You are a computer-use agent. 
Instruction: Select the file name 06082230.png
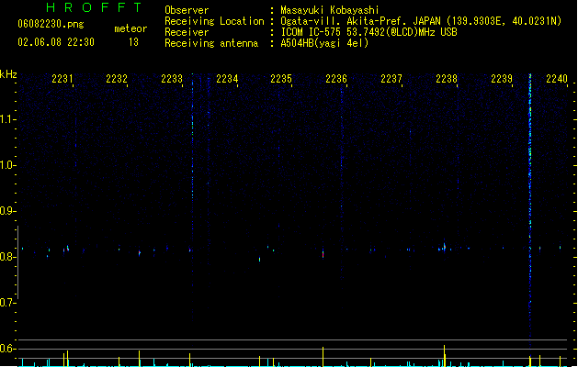[51, 24]
